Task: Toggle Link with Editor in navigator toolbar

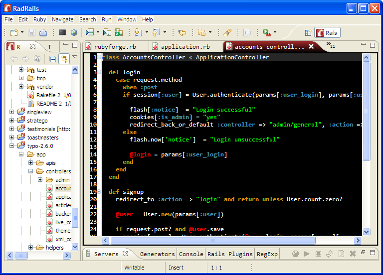Action: (x=64, y=59)
